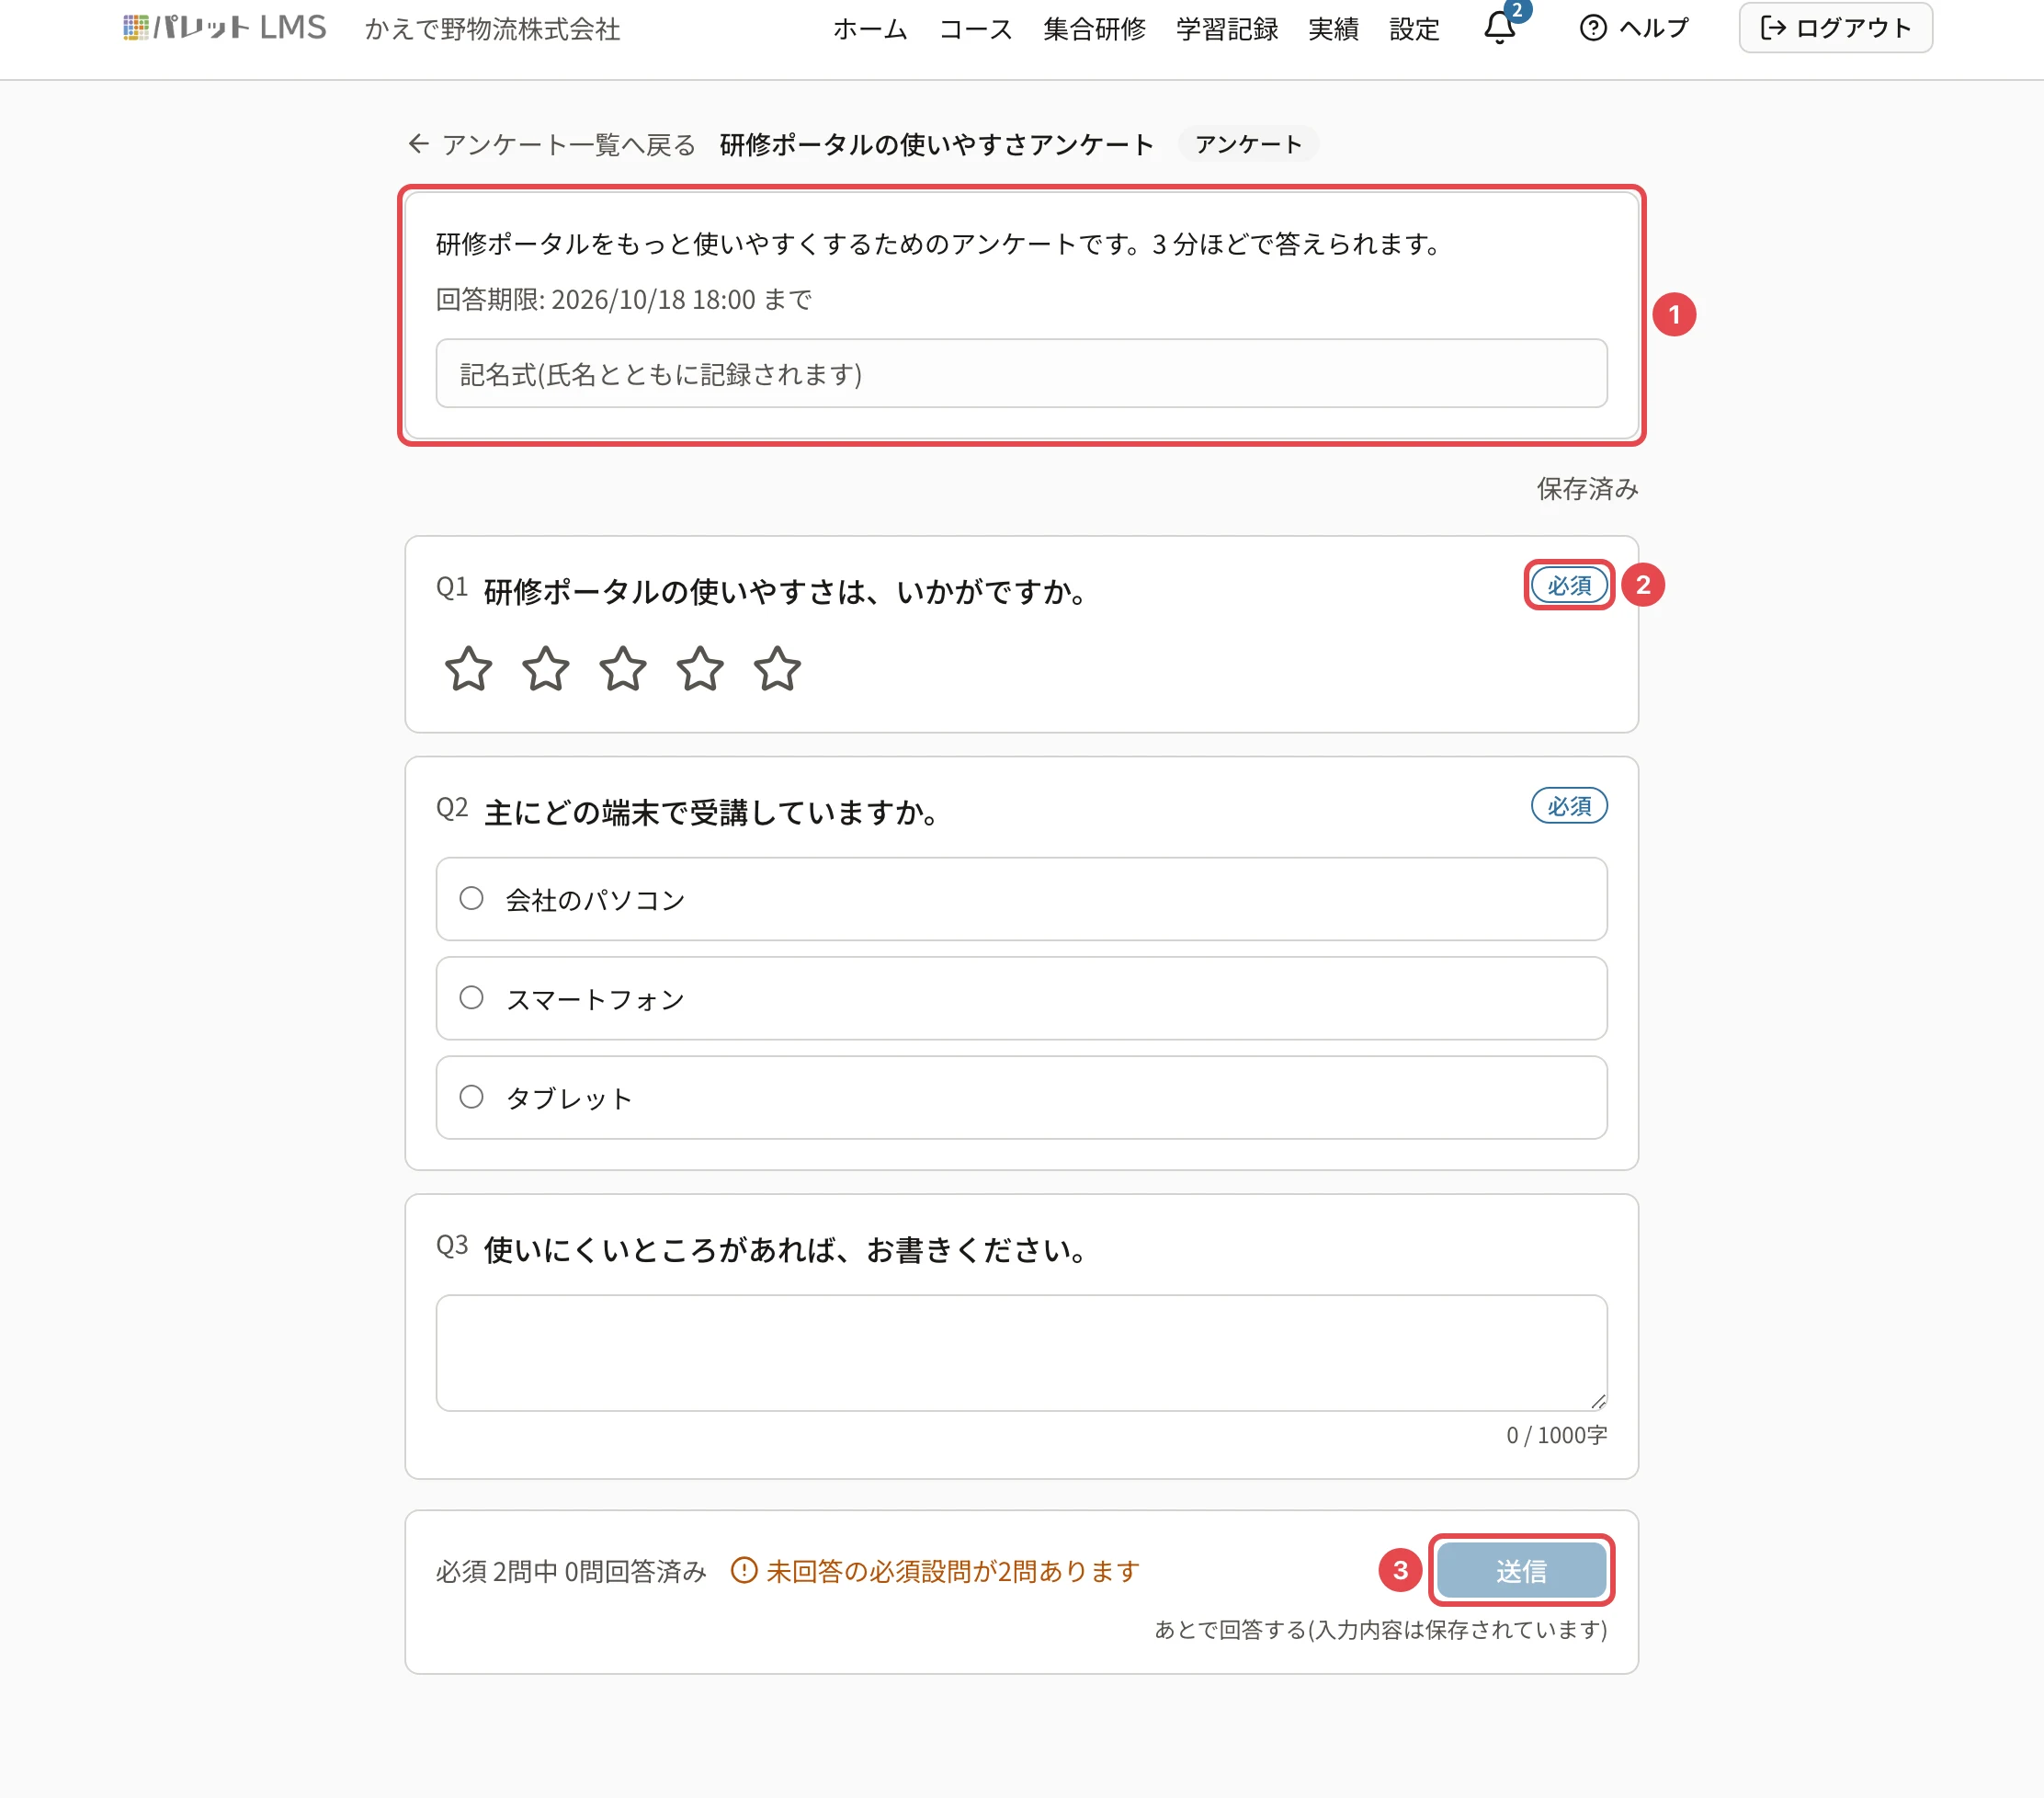Click あとで回答する link
Image resolution: width=2044 pixels, height=1798 pixels.
click(x=1380, y=1629)
